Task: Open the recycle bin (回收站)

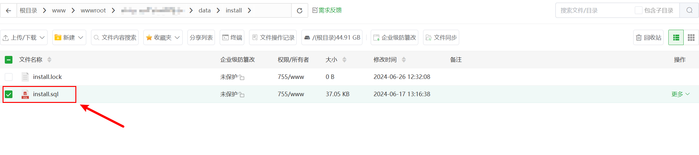Action: click(x=649, y=38)
